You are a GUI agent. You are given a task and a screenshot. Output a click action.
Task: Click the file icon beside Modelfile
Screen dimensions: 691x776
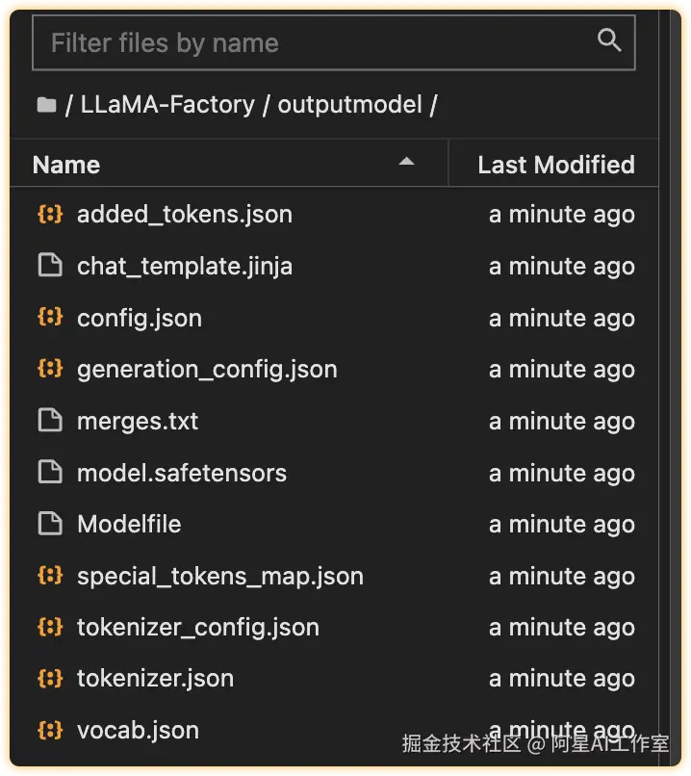click(49, 524)
